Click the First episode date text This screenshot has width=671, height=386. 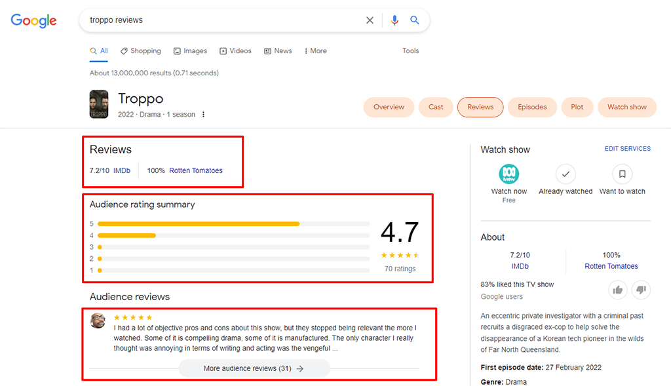click(541, 368)
